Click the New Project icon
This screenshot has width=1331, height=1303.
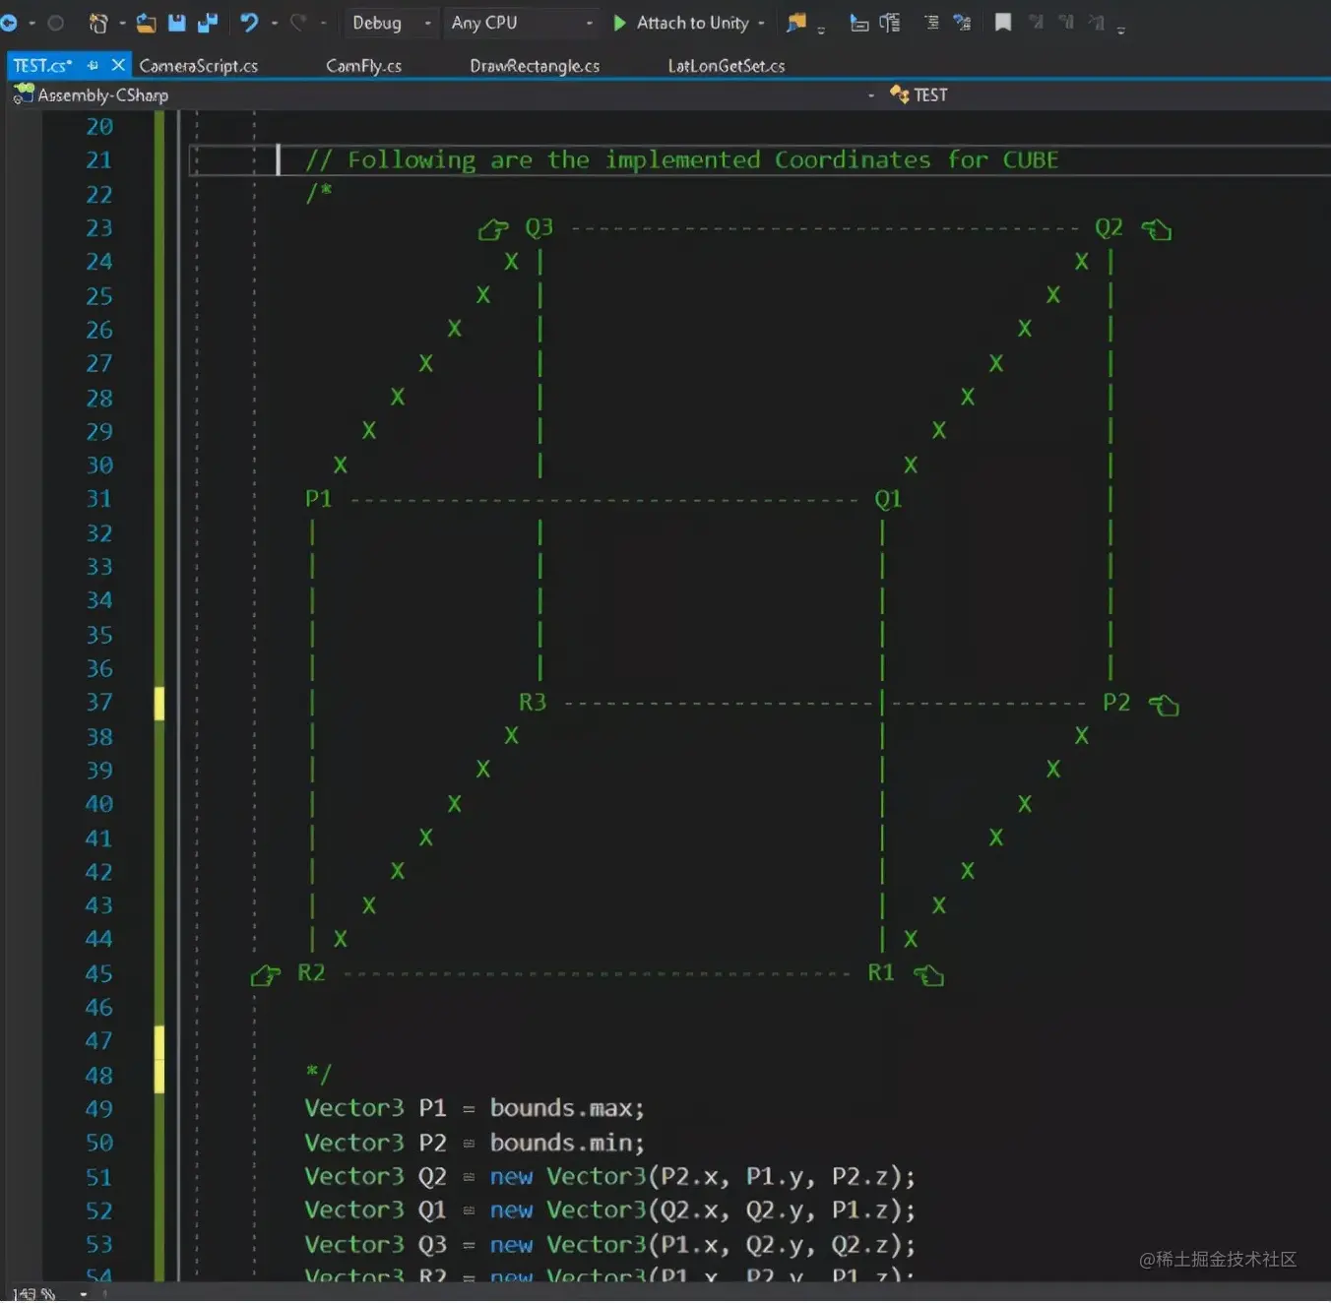pos(98,23)
